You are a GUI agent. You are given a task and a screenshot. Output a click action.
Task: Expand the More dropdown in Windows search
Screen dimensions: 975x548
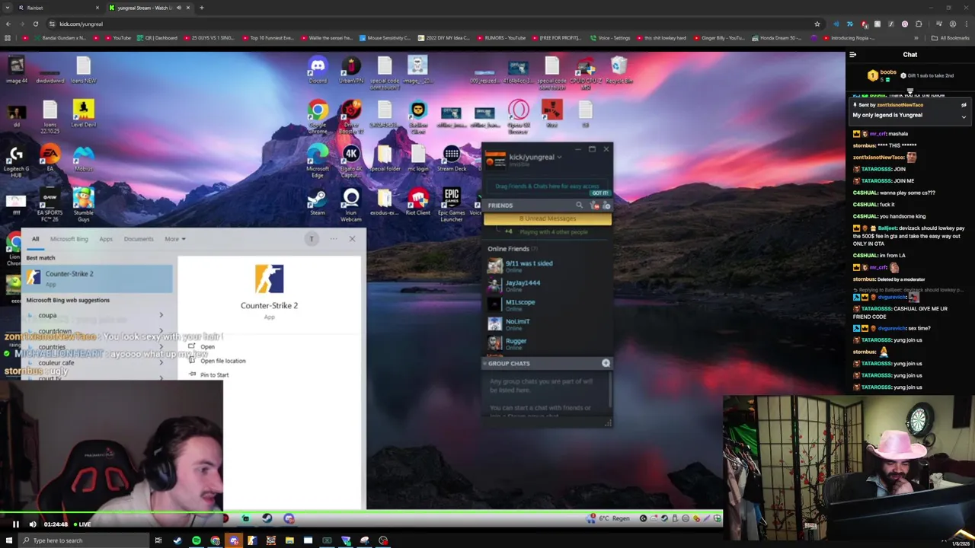[x=175, y=239]
